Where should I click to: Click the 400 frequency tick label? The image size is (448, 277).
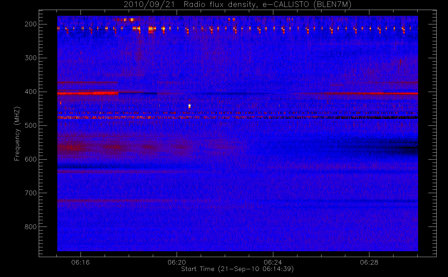30,92
